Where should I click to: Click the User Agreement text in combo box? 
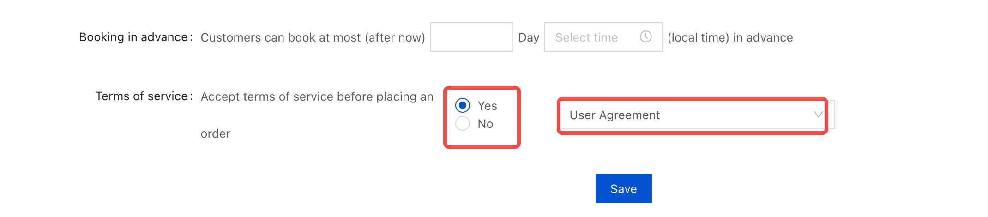click(614, 115)
